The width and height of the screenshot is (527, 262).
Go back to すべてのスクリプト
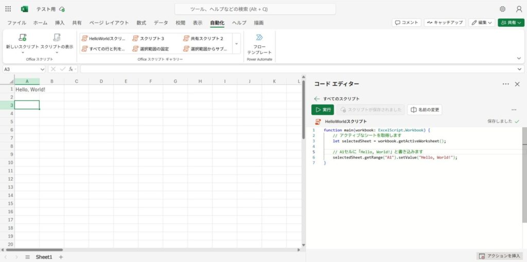click(x=337, y=99)
